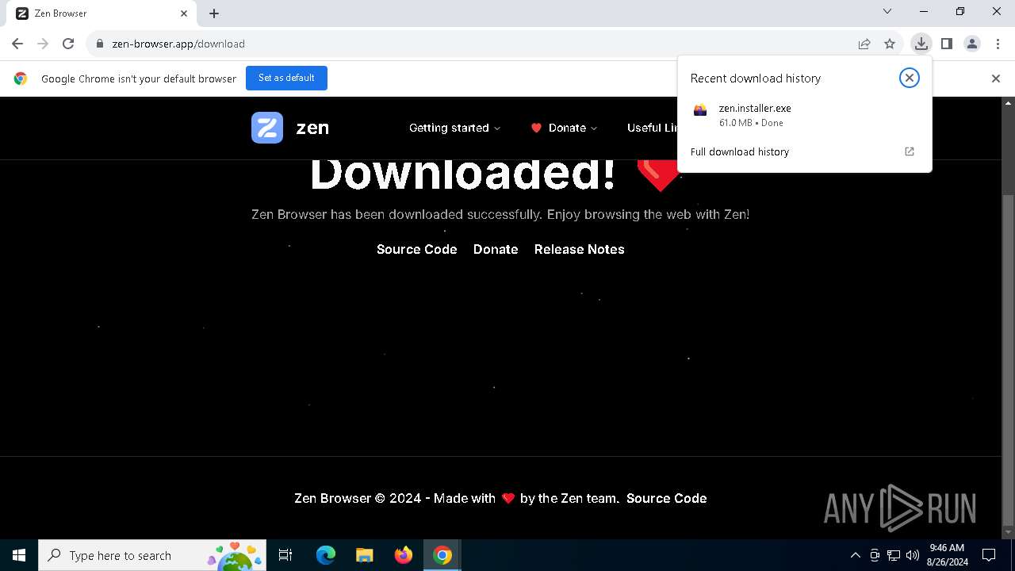Click Chrome icon in taskbar

point(442,555)
